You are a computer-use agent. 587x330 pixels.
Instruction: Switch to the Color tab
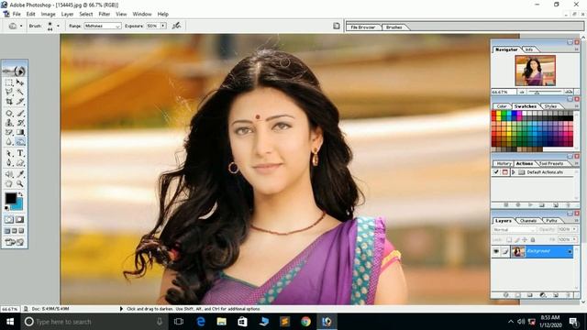click(x=502, y=106)
